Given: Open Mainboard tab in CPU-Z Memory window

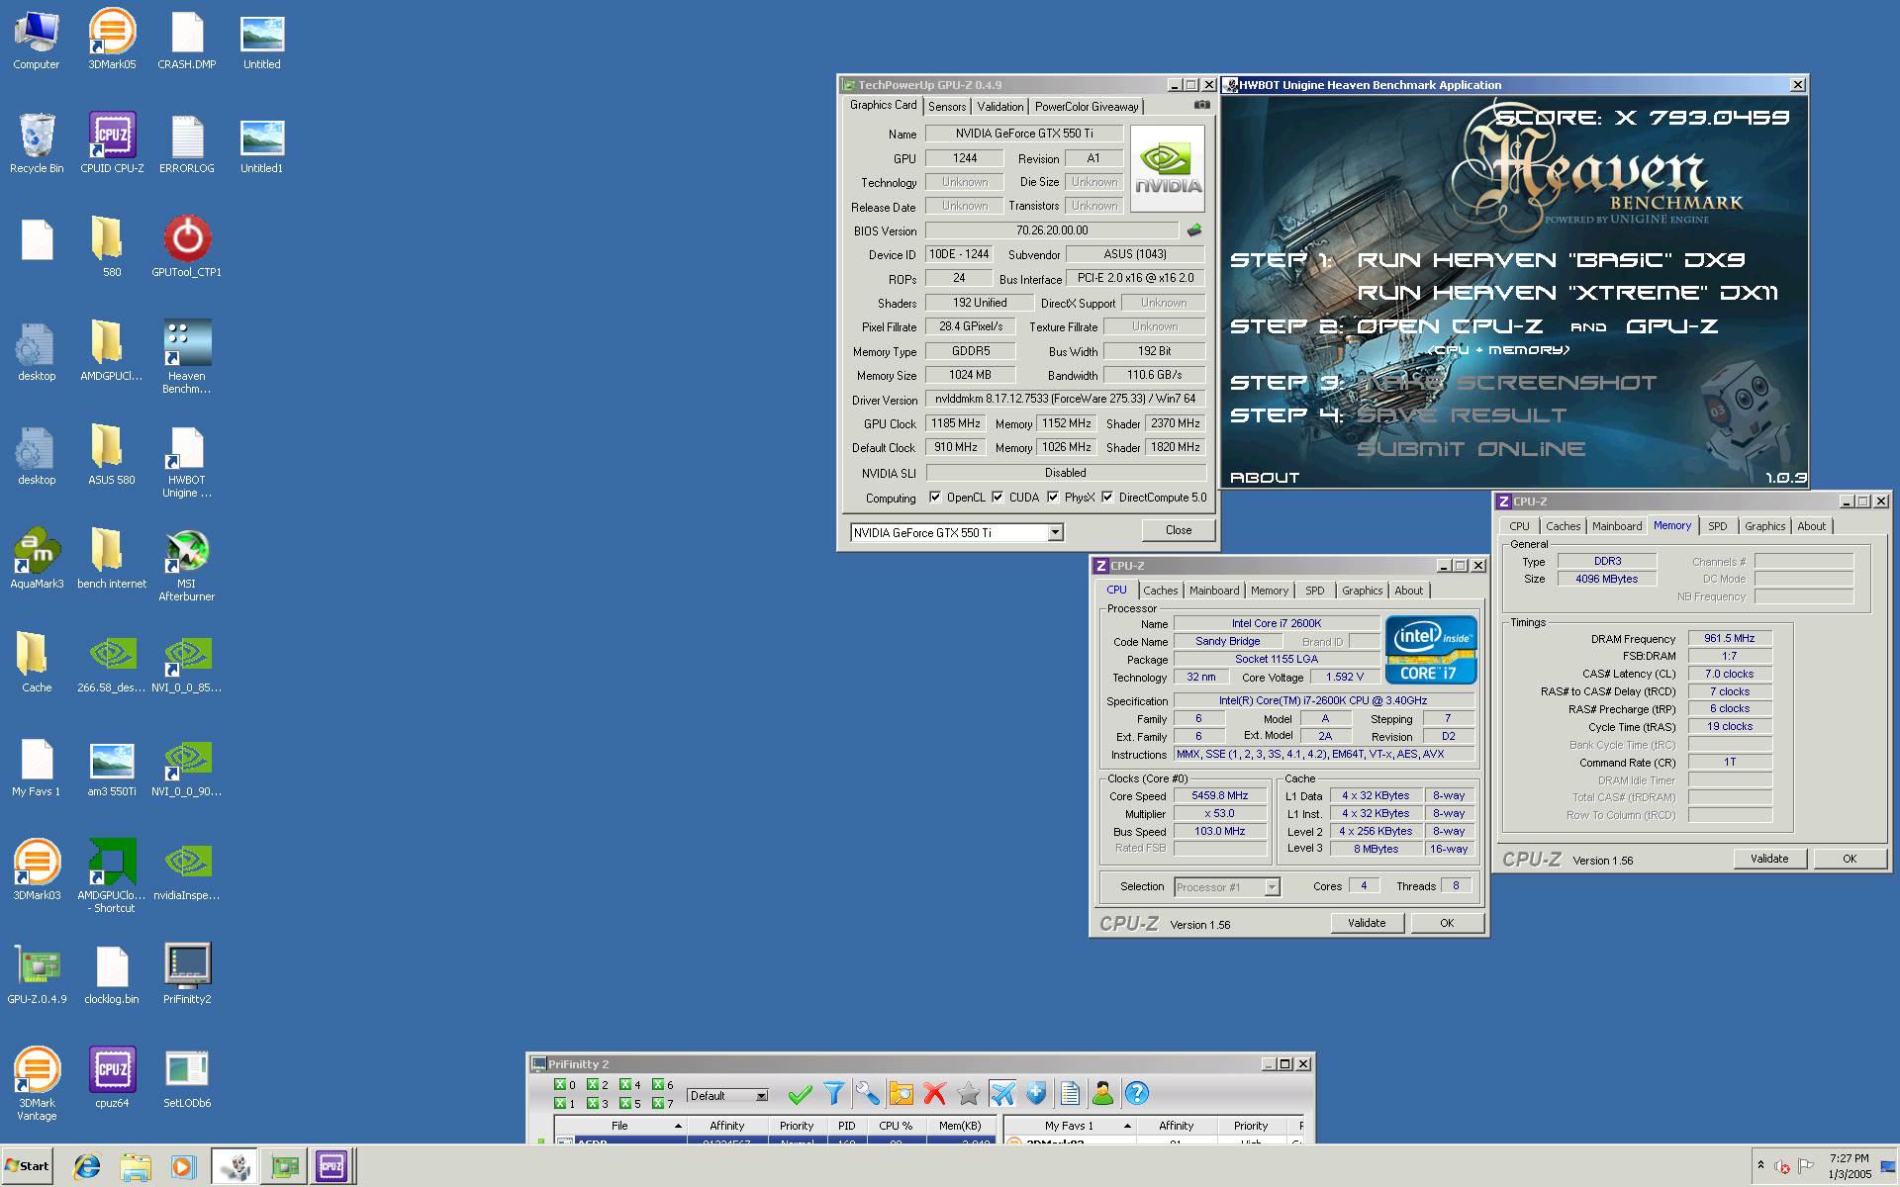Looking at the screenshot, I should pos(1617,526).
